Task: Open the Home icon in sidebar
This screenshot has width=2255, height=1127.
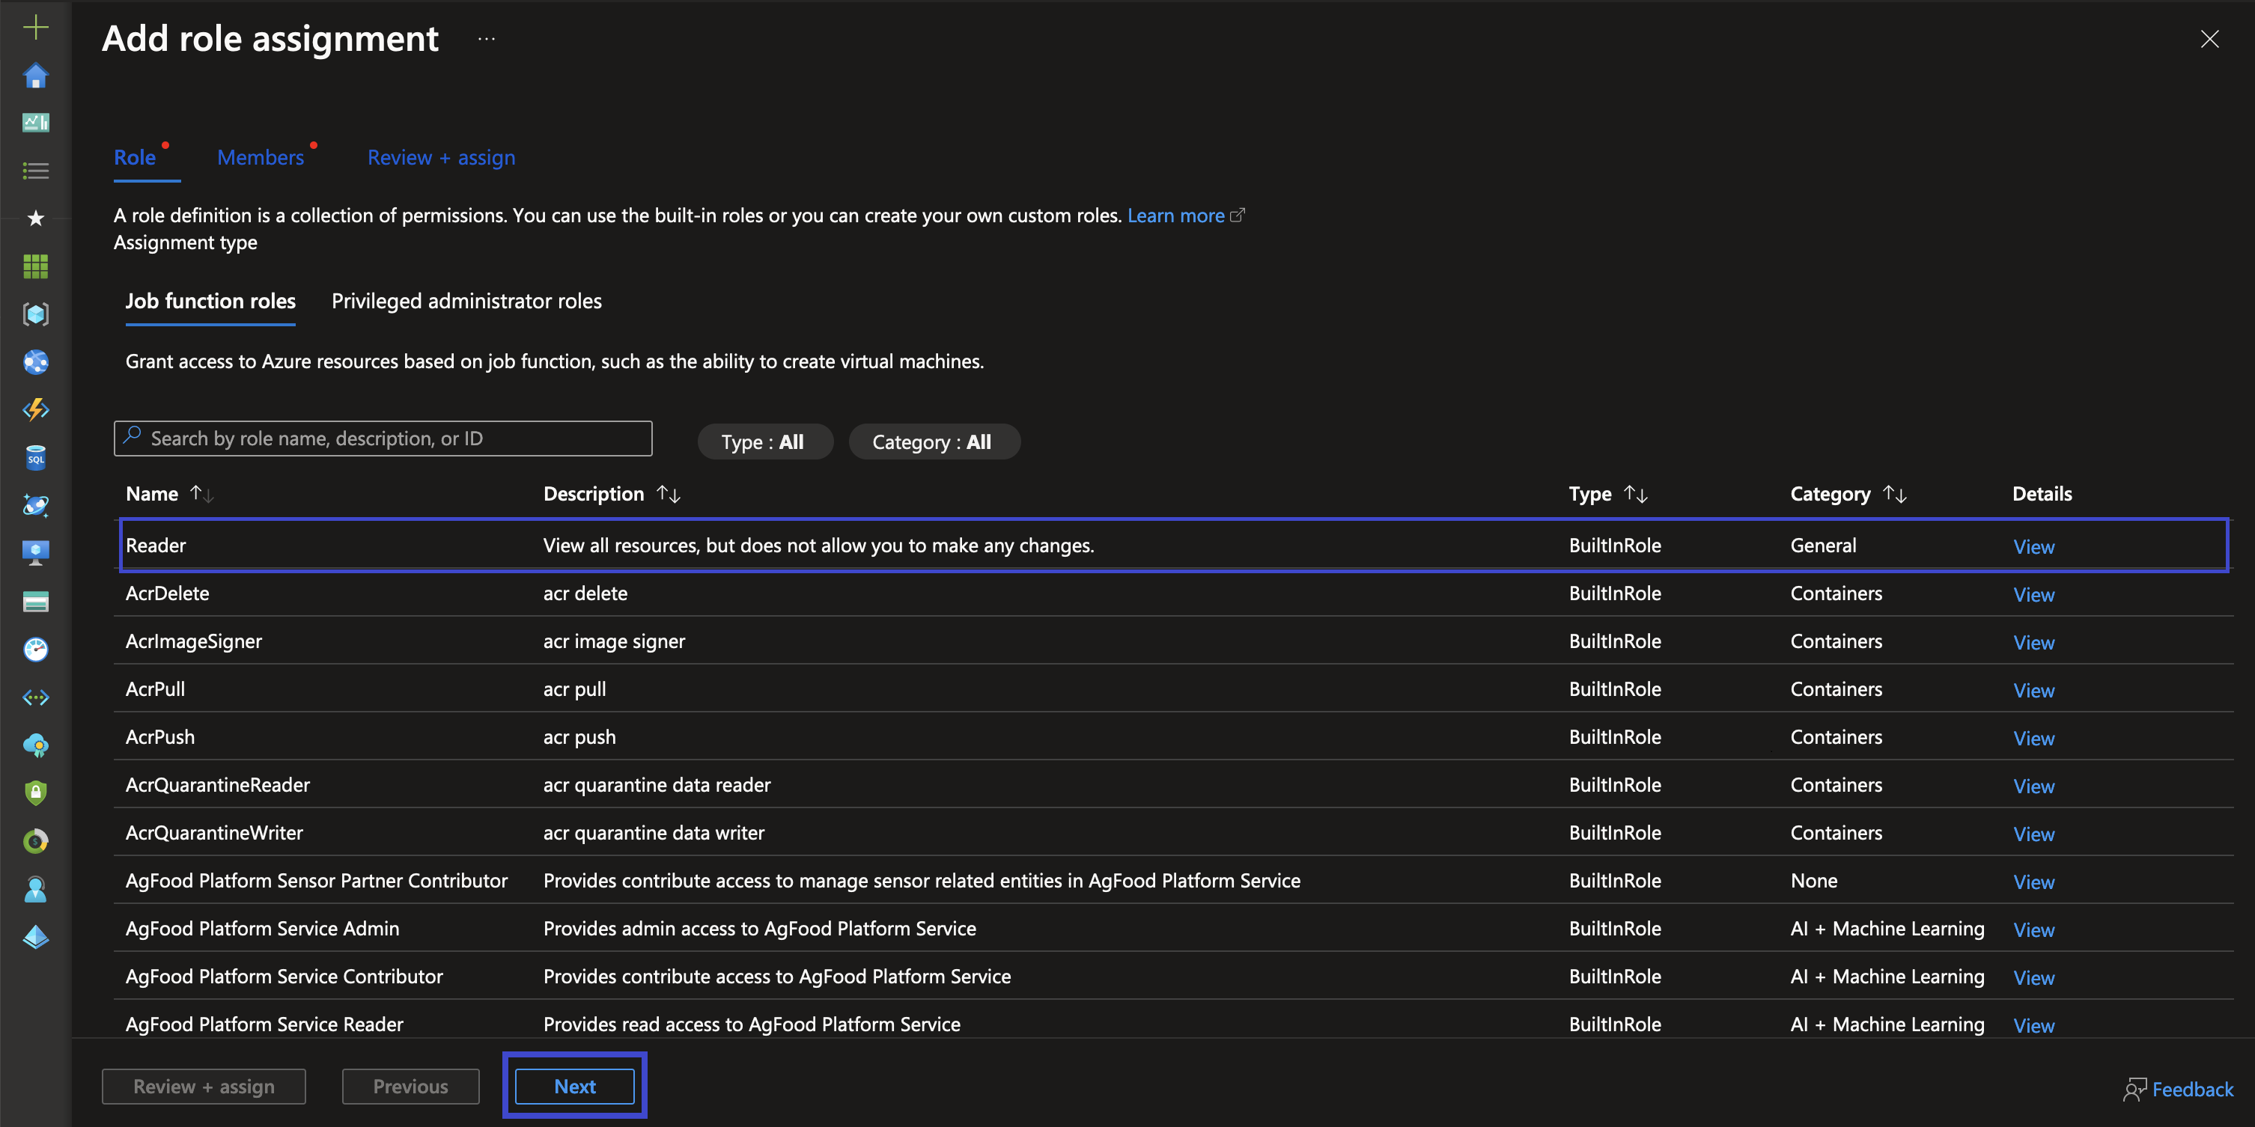Action: click(35, 76)
